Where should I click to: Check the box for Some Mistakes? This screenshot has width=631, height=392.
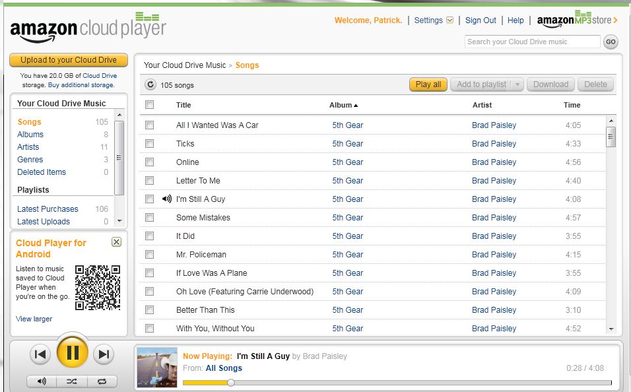click(x=149, y=218)
